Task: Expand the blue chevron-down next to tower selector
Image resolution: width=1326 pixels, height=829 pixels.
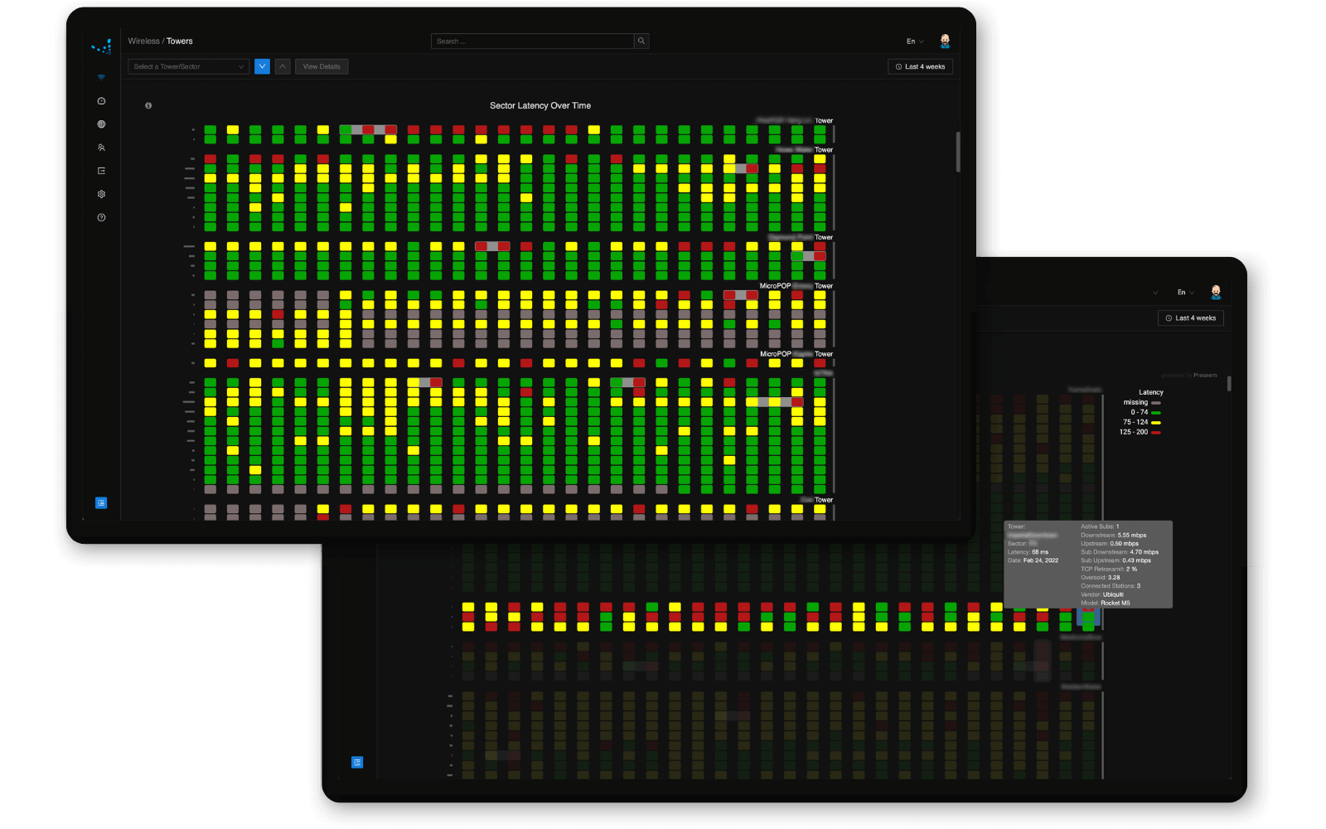Action: click(262, 66)
